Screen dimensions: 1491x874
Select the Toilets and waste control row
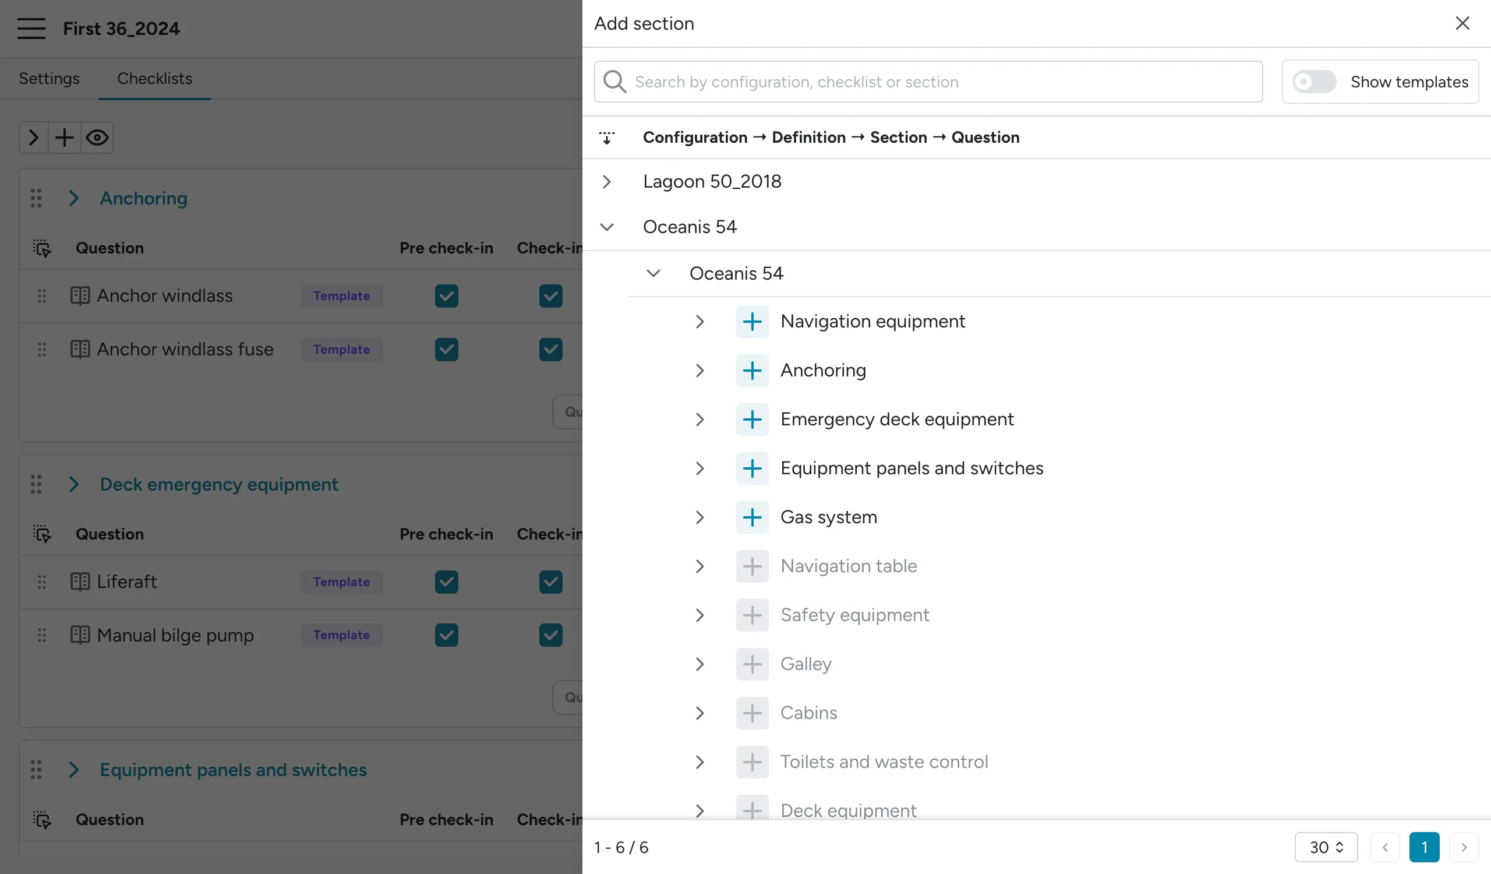click(884, 763)
